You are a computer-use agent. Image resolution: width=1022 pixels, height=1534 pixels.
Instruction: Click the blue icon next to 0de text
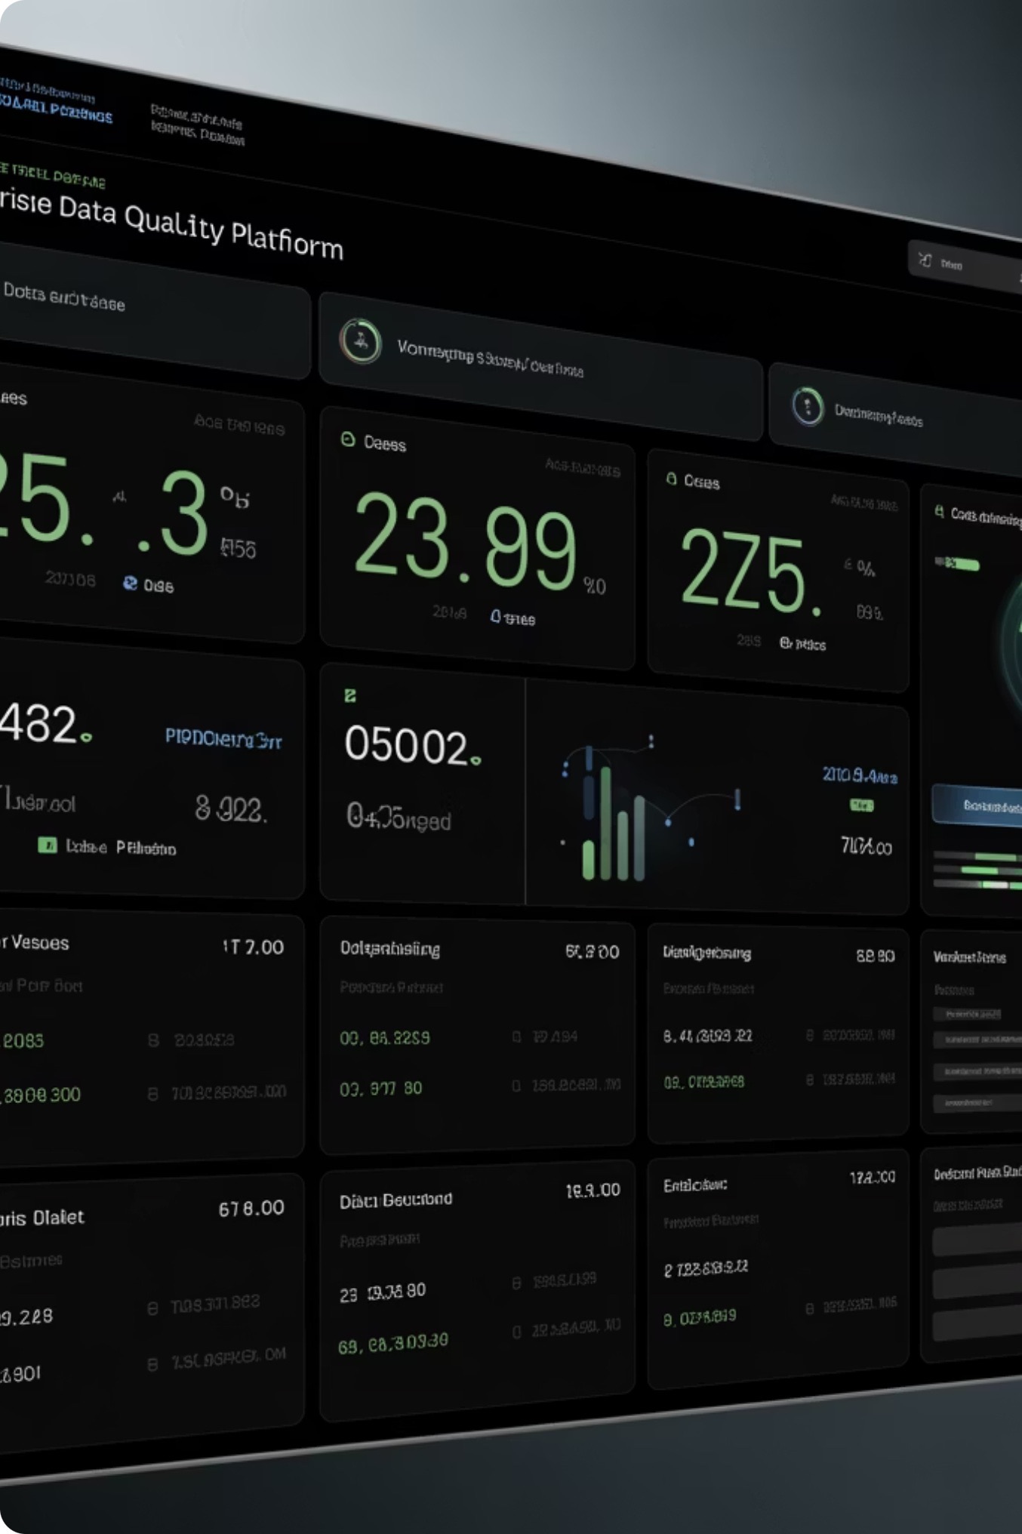[x=131, y=583]
